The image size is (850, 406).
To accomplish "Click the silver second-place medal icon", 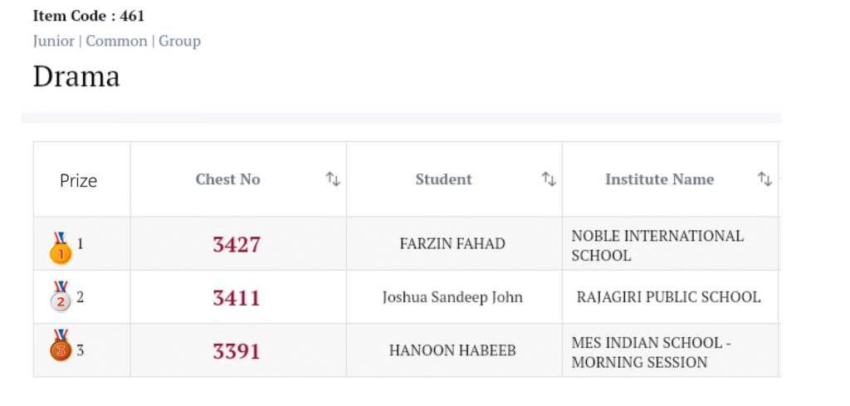I will tap(61, 297).
